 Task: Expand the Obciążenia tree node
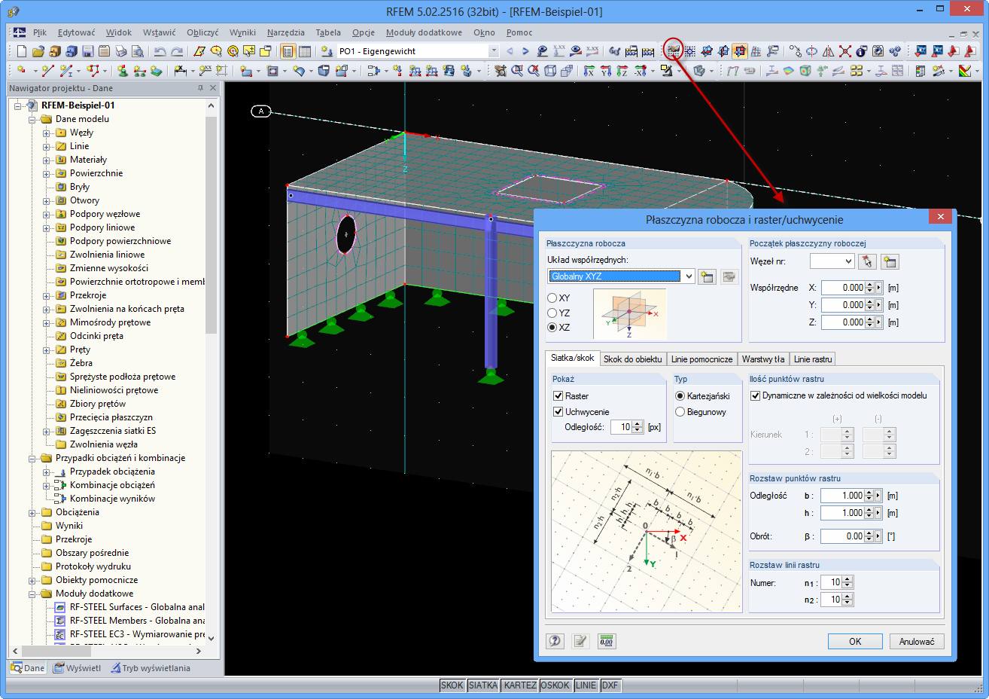32,513
